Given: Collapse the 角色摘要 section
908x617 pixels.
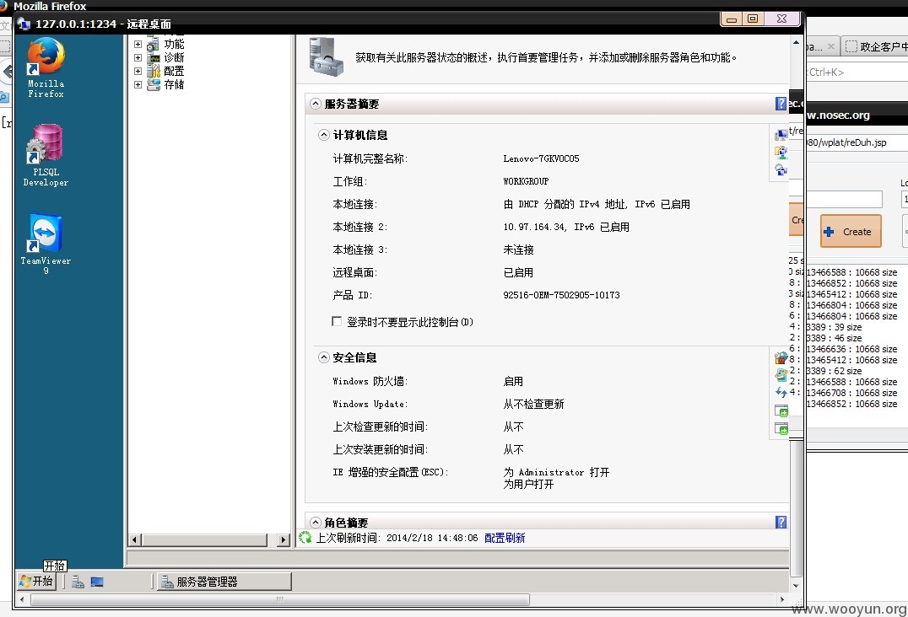Looking at the screenshot, I should [x=316, y=522].
